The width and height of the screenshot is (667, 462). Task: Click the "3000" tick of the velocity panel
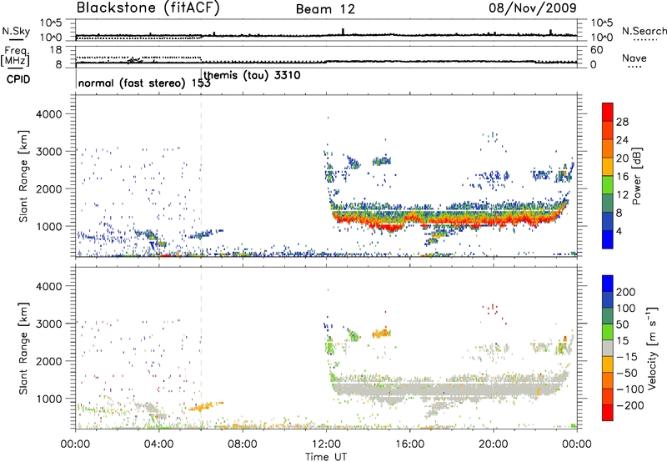[x=48, y=324]
